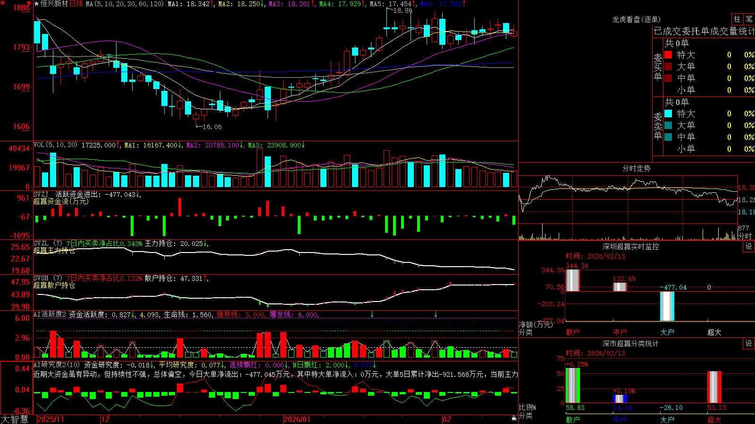Select the 深圳超赢实时监控 panel title
This screenshot has width=755, height=424.
[x=631, y=246]
